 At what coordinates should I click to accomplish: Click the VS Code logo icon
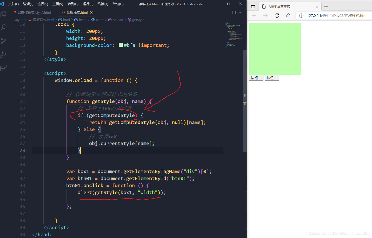(2, 4)
